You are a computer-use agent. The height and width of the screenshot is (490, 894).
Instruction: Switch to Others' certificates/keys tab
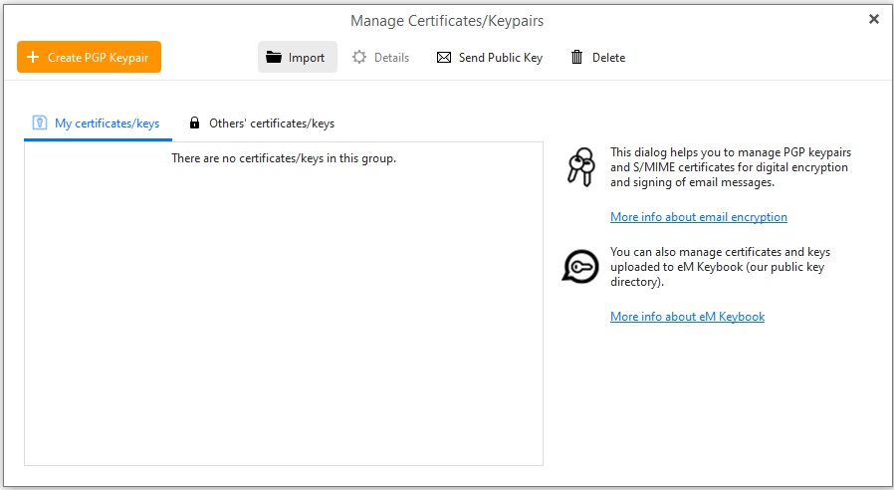[262, 123]
